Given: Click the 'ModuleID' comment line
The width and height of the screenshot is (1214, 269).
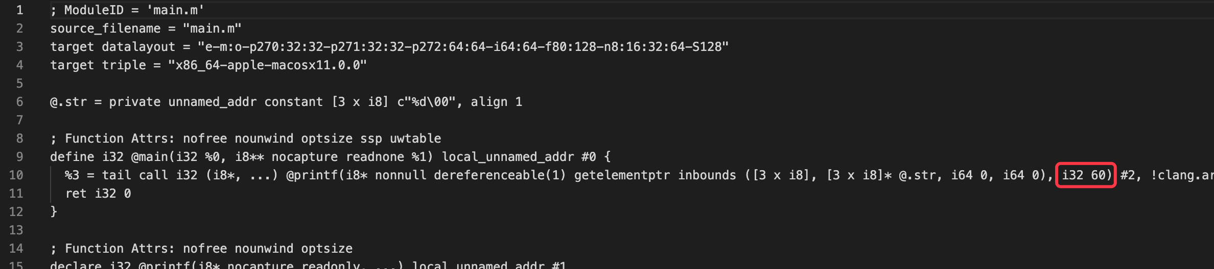Looking at the screenshot, I should tap(127, 10).
